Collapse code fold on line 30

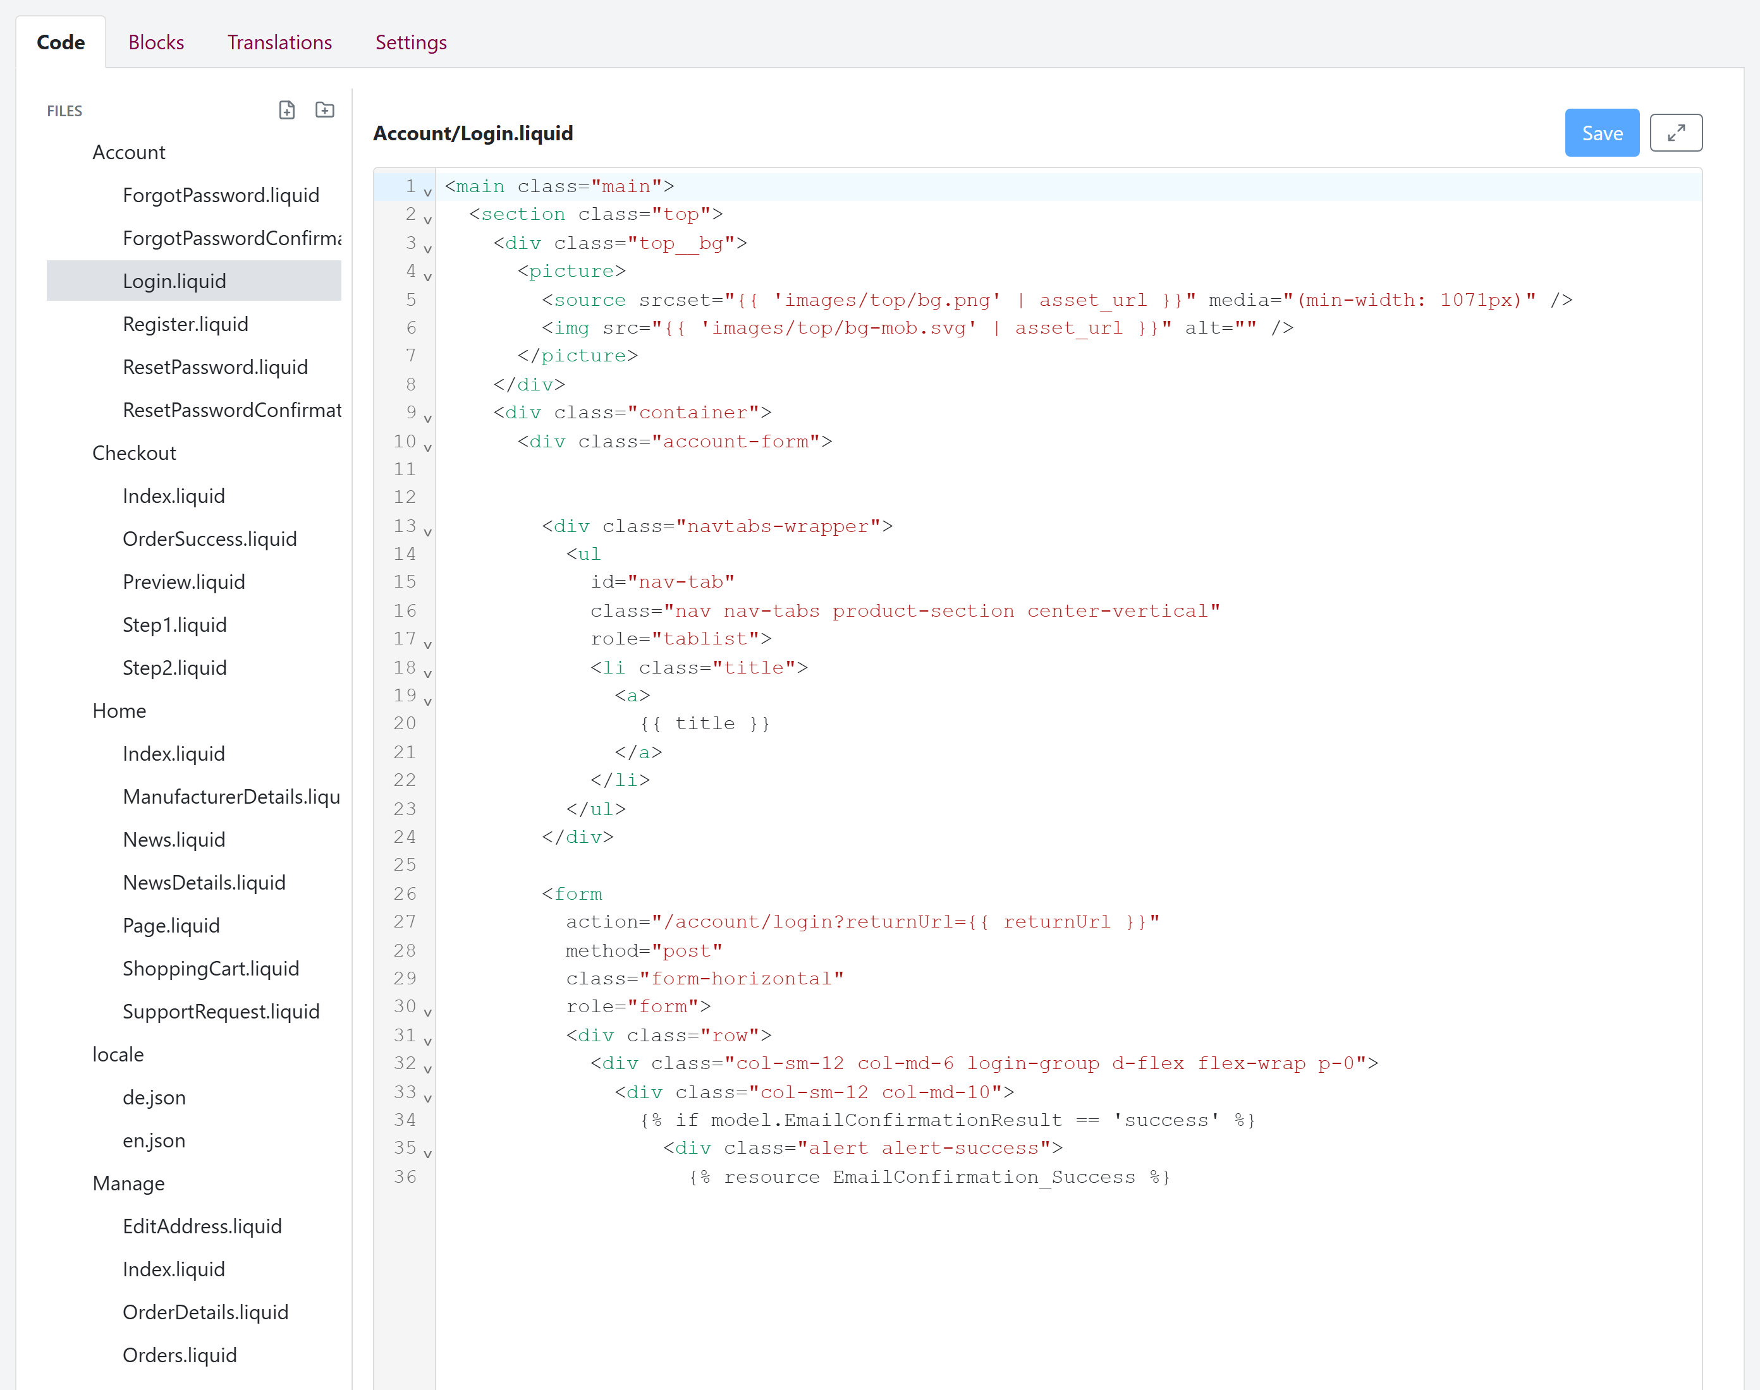427,1013
